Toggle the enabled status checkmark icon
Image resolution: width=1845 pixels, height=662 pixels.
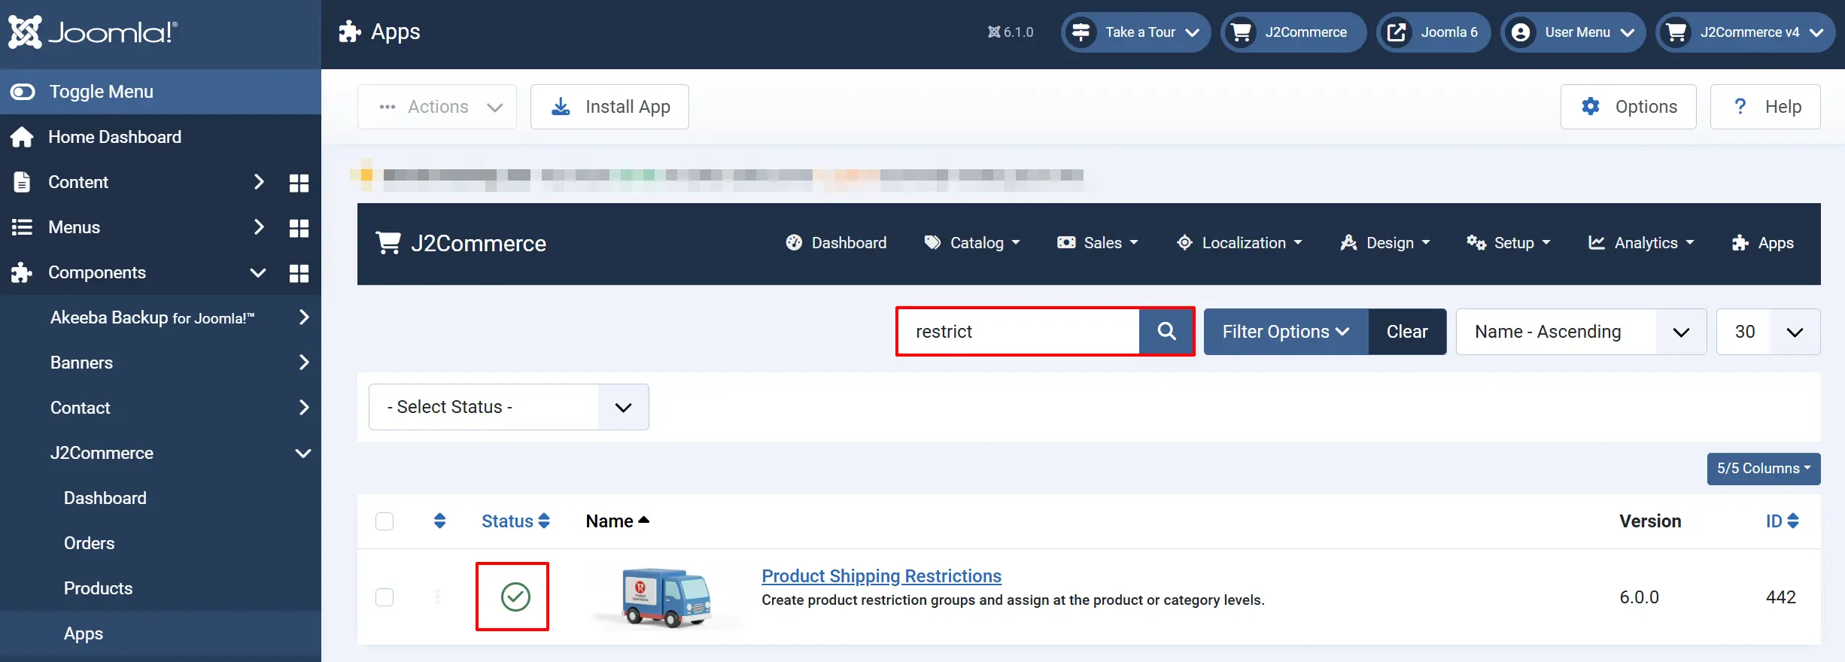(x=515, y=597)
